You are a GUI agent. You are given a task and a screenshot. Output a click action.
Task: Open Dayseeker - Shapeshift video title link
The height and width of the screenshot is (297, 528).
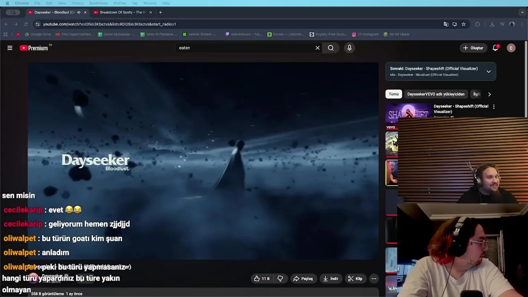[461, 109]
